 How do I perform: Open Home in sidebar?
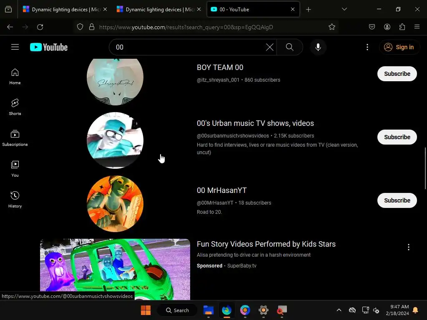point(15,77)
